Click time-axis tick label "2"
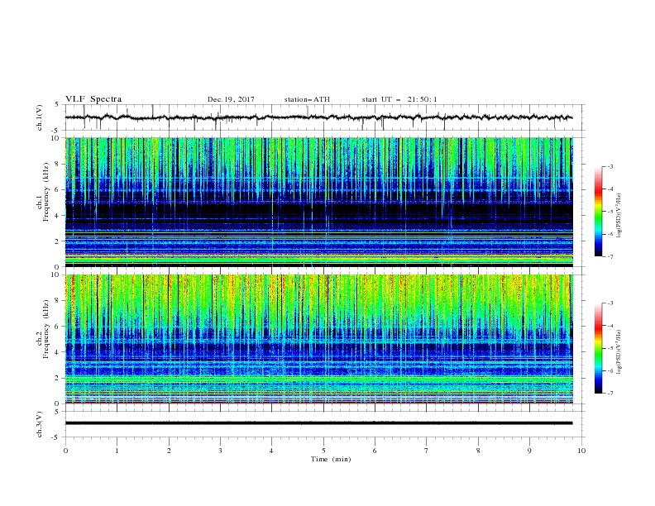Screen dimensions: 655x506 click(x=169, y=451)
